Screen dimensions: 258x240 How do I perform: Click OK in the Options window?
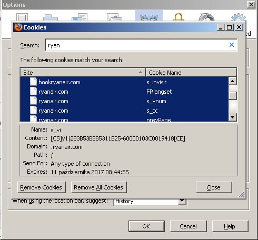(146, 226)
